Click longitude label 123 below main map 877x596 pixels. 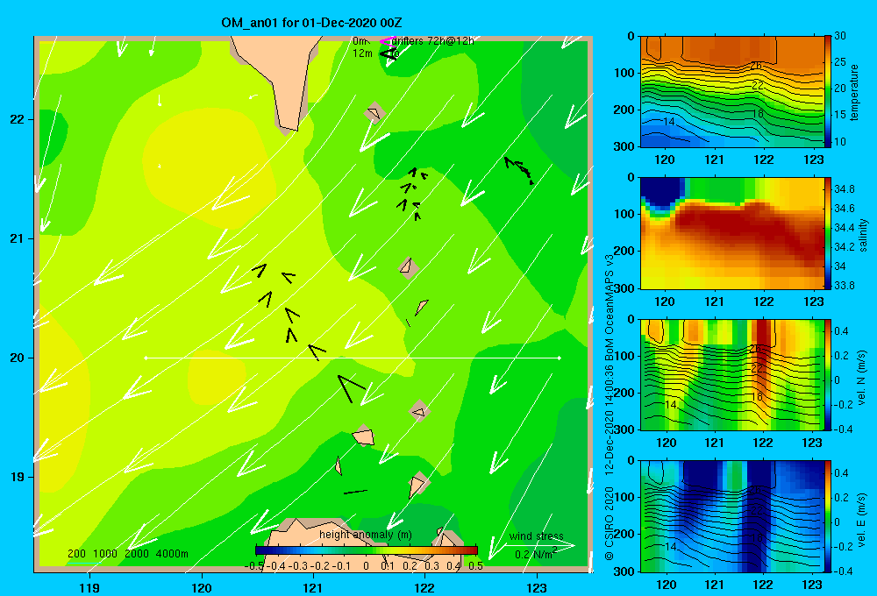[537, 588]
